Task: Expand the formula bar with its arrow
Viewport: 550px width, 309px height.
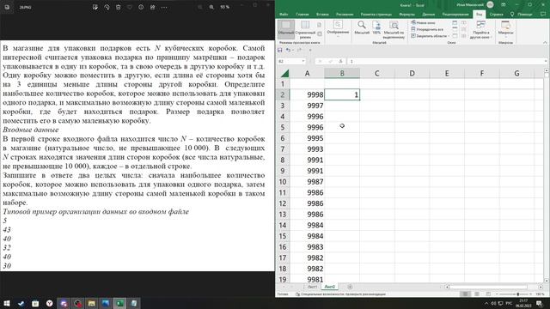Action: pyautogui.click(x=547, y=61)
